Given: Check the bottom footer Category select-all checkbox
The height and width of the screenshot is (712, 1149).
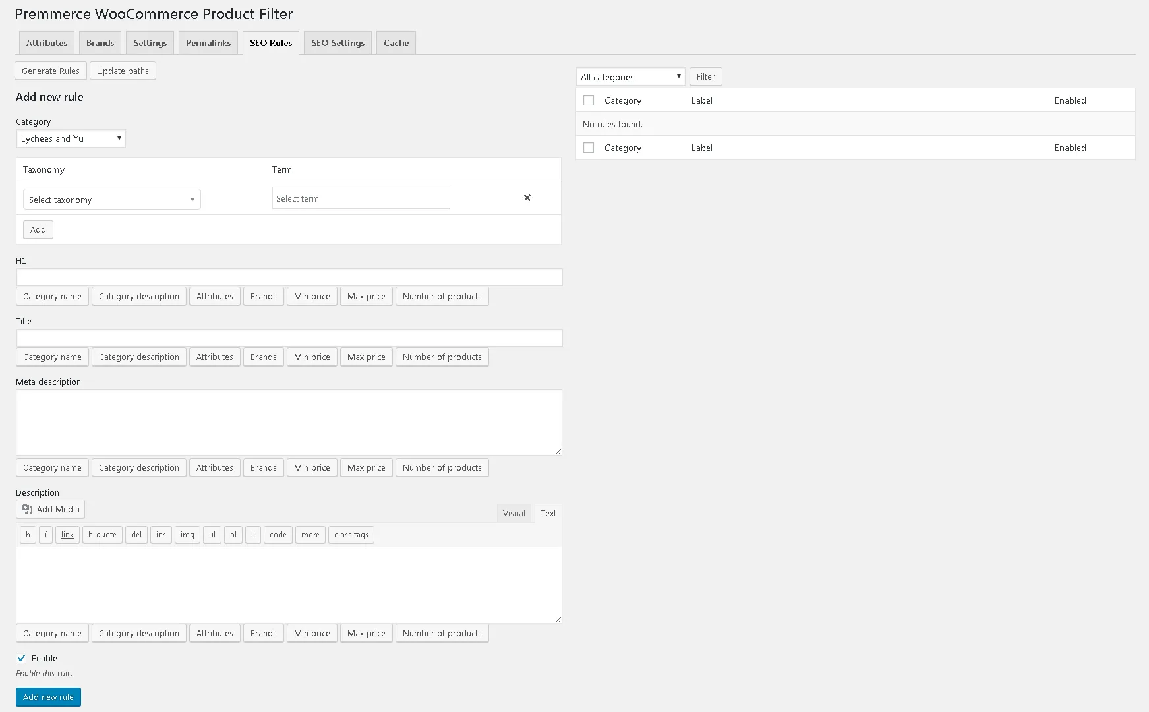Looking at the screenshot, I should coord(589,148).
